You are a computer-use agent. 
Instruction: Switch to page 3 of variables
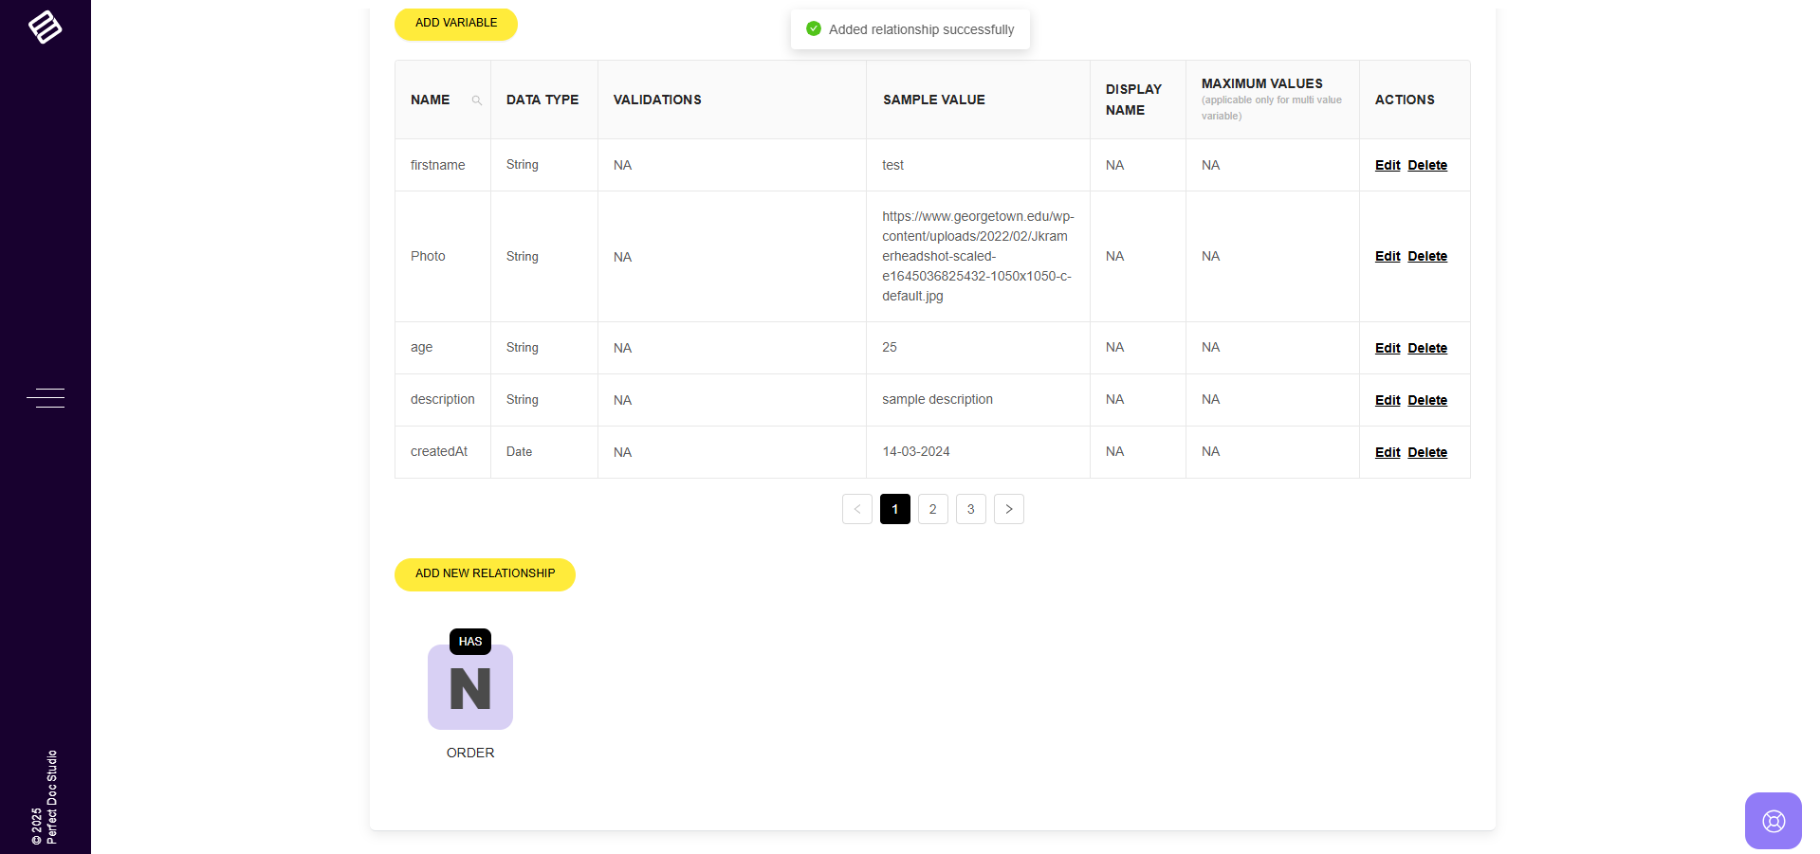tap(971, 509)
